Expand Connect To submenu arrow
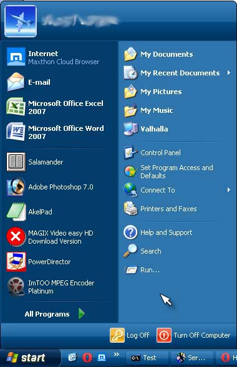 (x=229, y=190)
